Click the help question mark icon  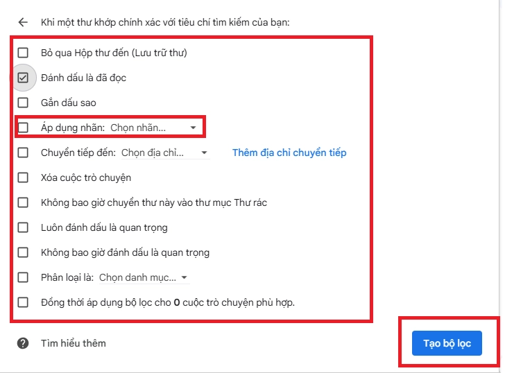(23, 343)
